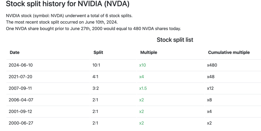This screenshot has width=261, height=131.
Task: Click the 2024-06-10 date cell
Action: 21,65
